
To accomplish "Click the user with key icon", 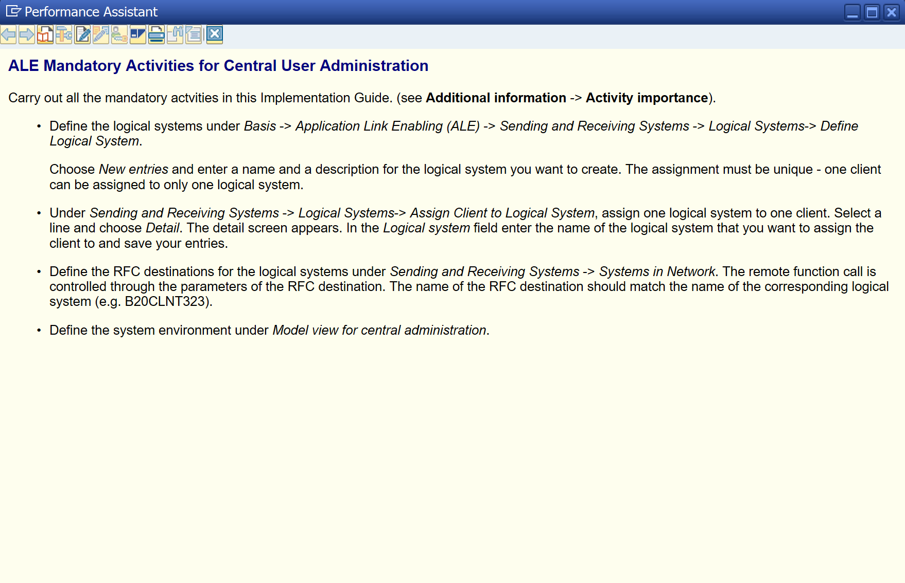I will click(119, 34).
